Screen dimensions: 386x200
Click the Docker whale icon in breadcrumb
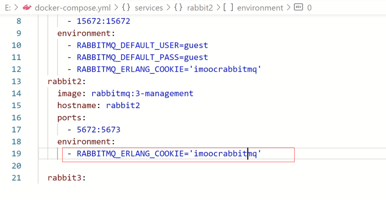pyautogui.click(x=27, y=7)
